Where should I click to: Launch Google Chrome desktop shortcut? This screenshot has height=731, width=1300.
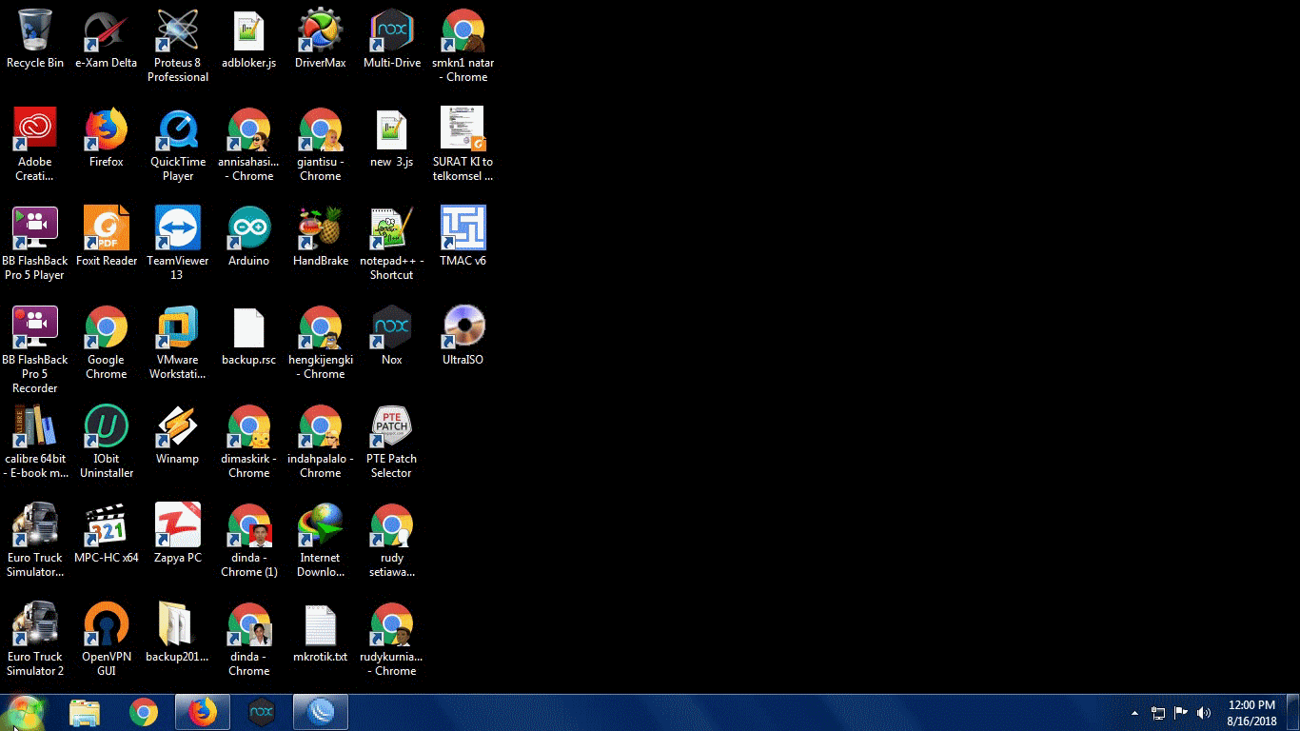[x=107, y=343]
